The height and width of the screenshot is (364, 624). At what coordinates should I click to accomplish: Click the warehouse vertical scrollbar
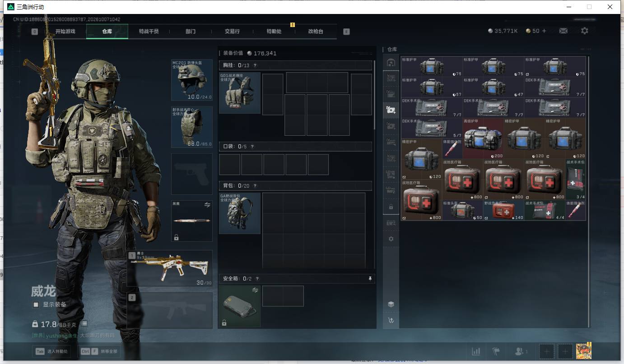click(x=588, y=192)
